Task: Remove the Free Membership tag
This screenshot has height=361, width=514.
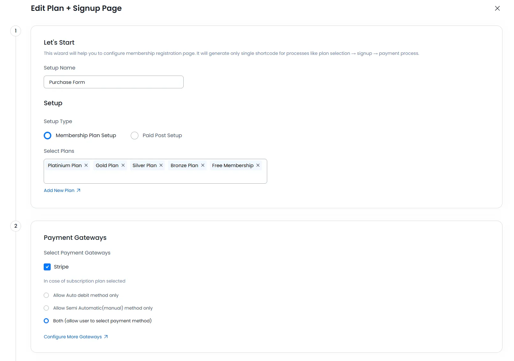Action: (258, 165)
